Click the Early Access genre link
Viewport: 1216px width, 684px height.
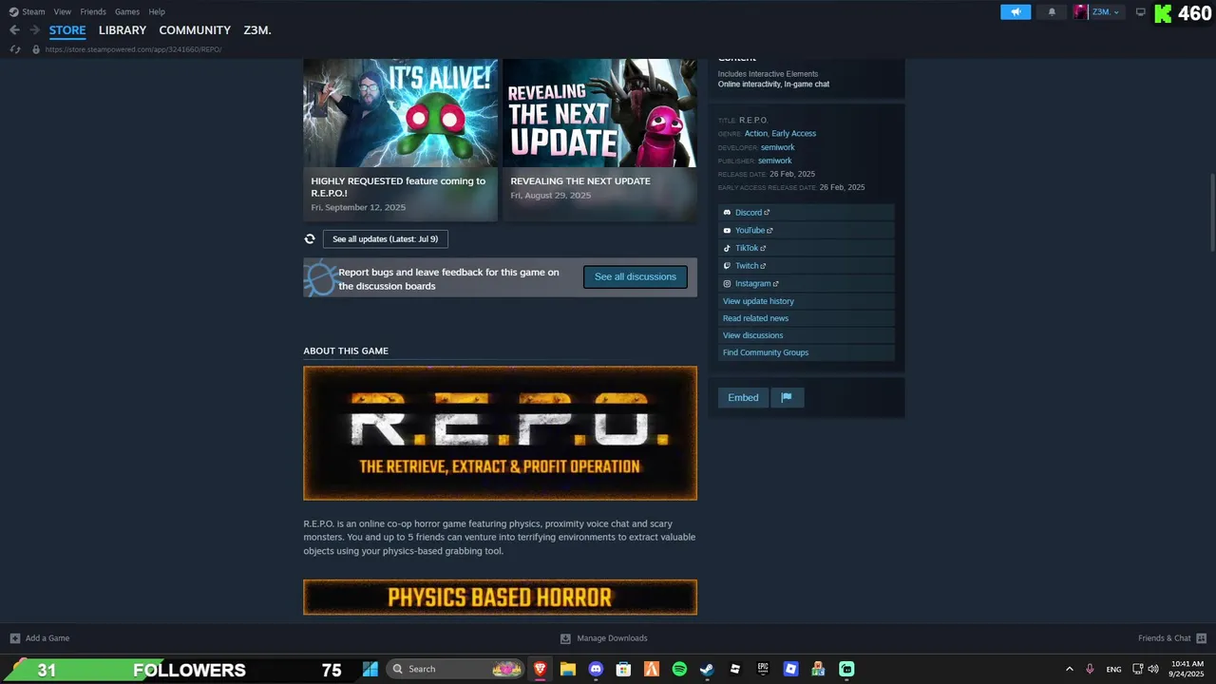point(794,134)
